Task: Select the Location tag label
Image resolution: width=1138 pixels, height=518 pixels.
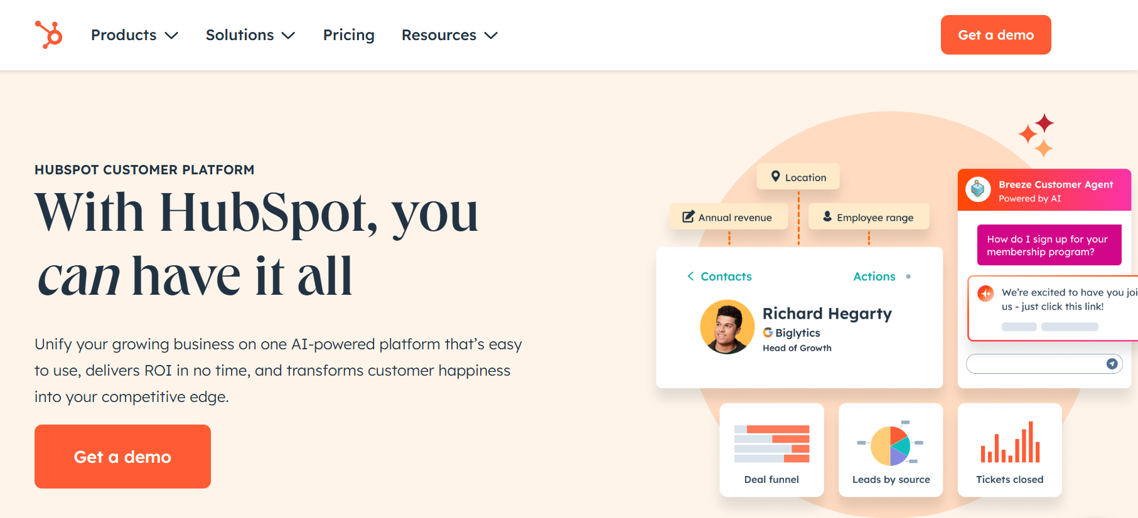Action: 805,177
